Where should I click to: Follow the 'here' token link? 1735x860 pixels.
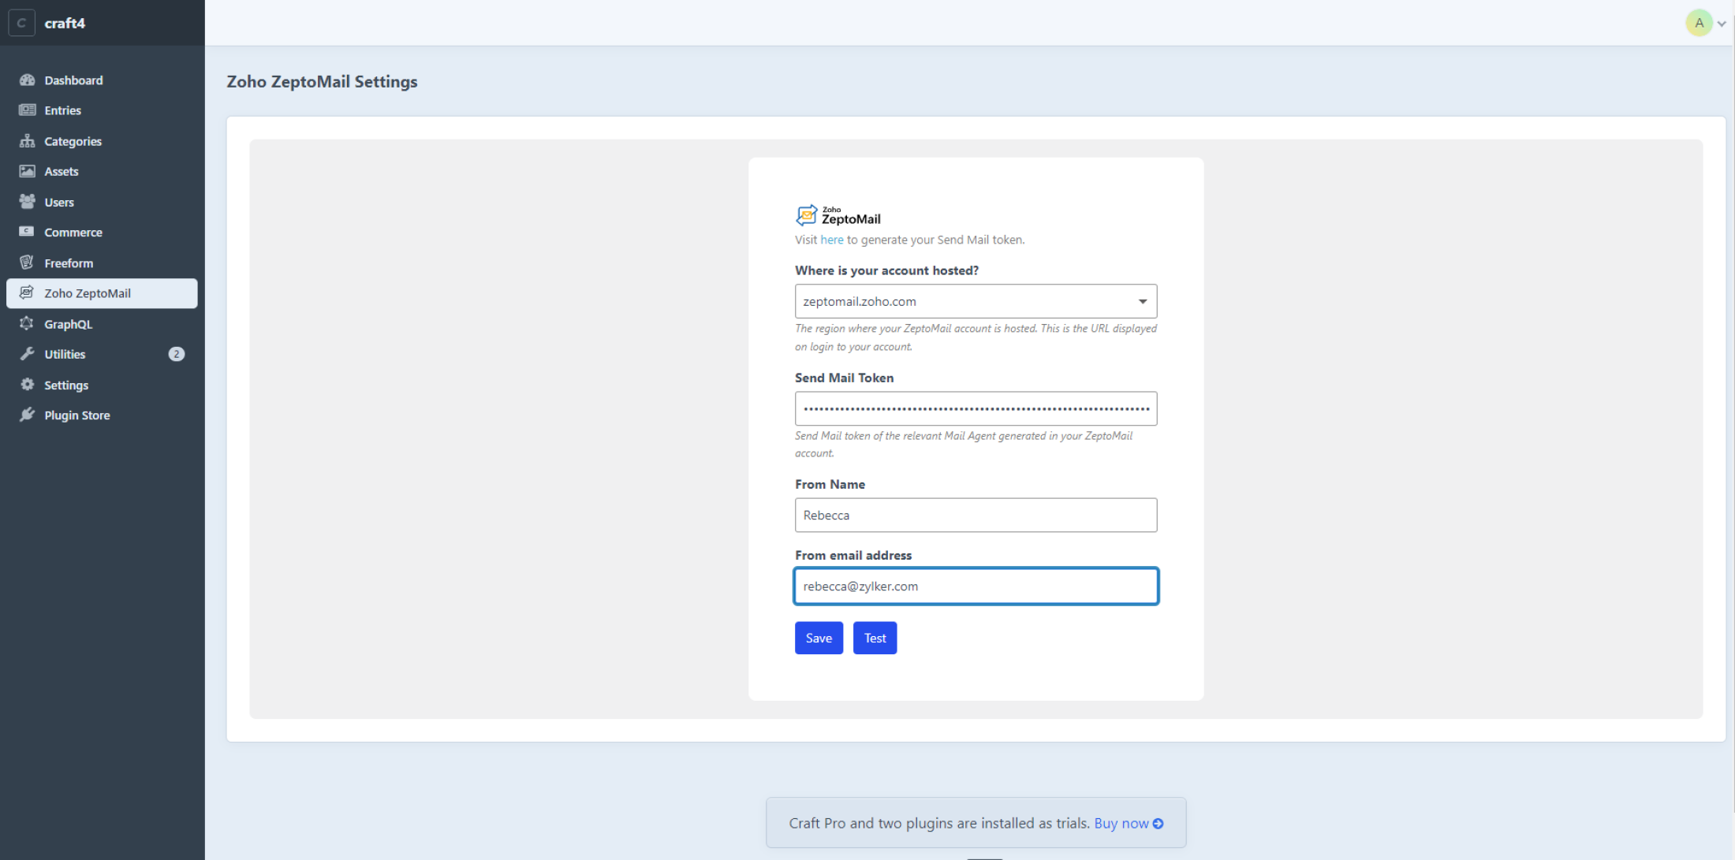(x=832, y=240)
